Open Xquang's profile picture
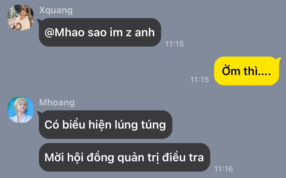Screen dimensions: 286x178 coord(21,17)
